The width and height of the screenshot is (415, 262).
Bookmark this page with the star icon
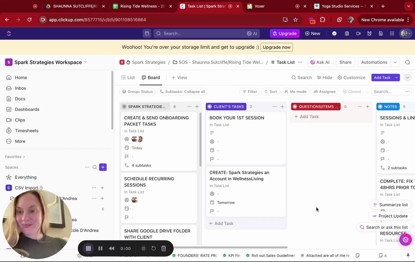point(295,20)
